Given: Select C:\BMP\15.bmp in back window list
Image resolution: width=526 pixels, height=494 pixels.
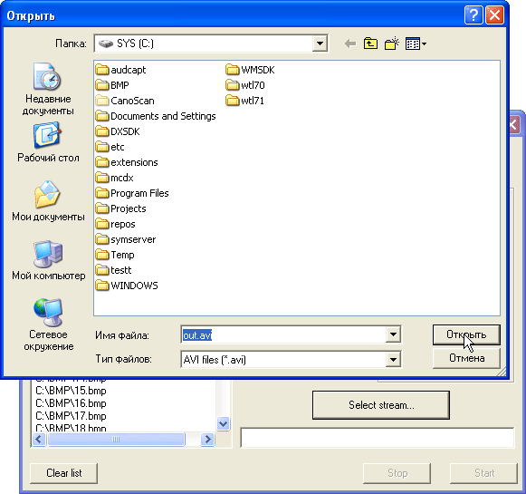Looking at the screenshot, I should click(x=71, y=391).
